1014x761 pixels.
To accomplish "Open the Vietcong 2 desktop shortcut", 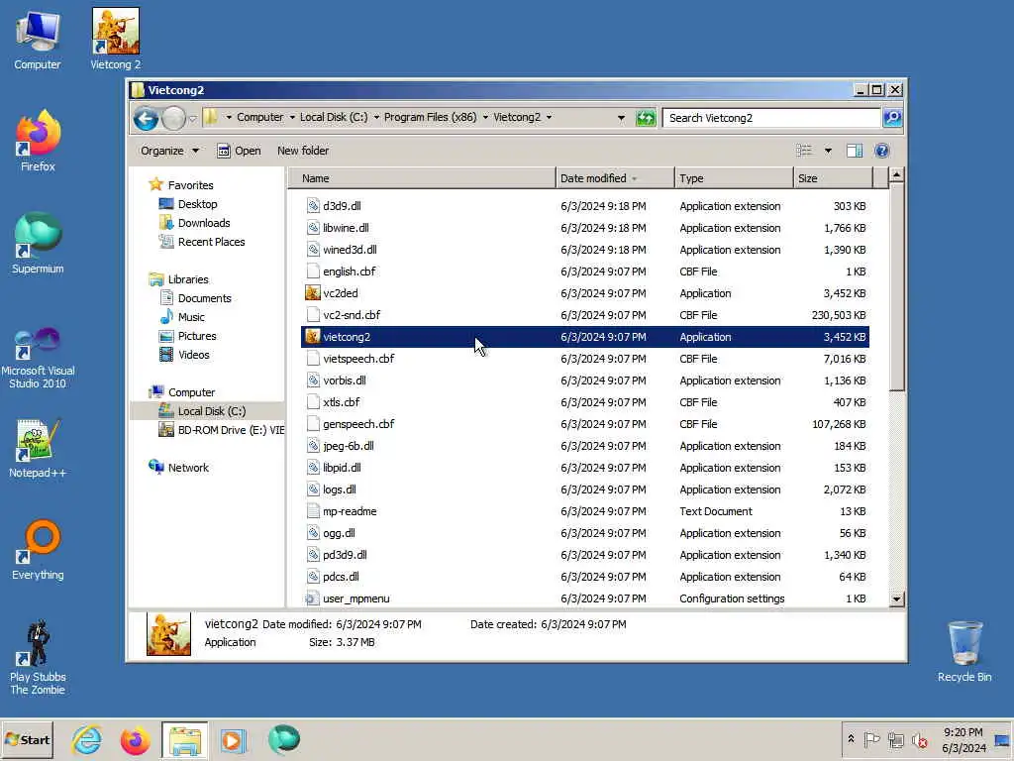I will click(115, 39).
